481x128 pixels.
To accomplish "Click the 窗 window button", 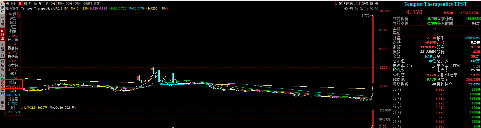I will click(x=372, y=4).
